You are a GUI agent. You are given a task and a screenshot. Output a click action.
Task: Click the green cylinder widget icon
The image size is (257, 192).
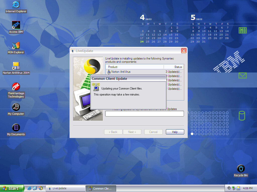click(242, 116)
